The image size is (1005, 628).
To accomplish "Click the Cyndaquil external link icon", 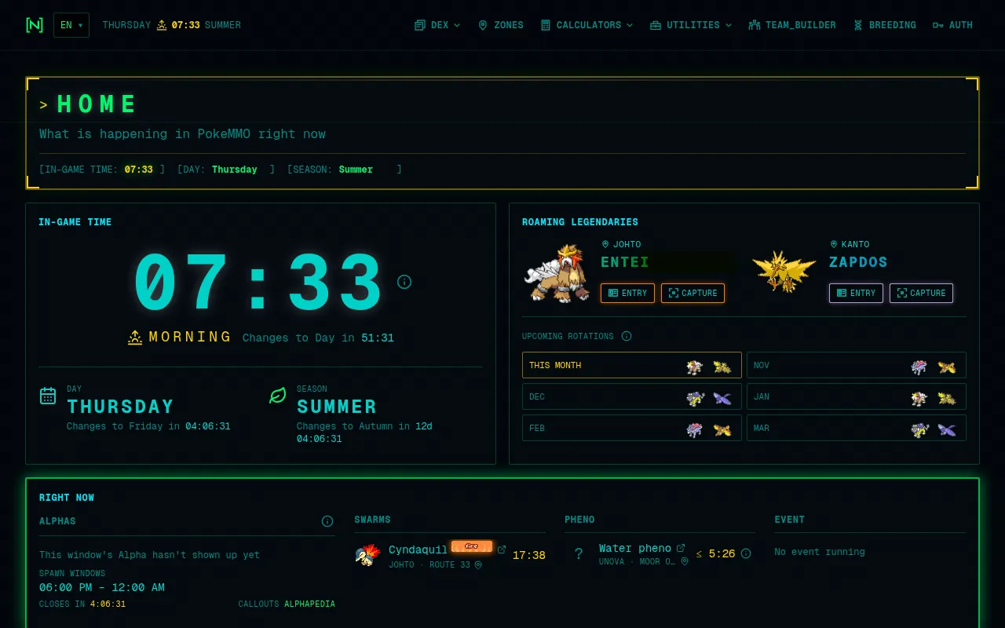I will 502,549.
